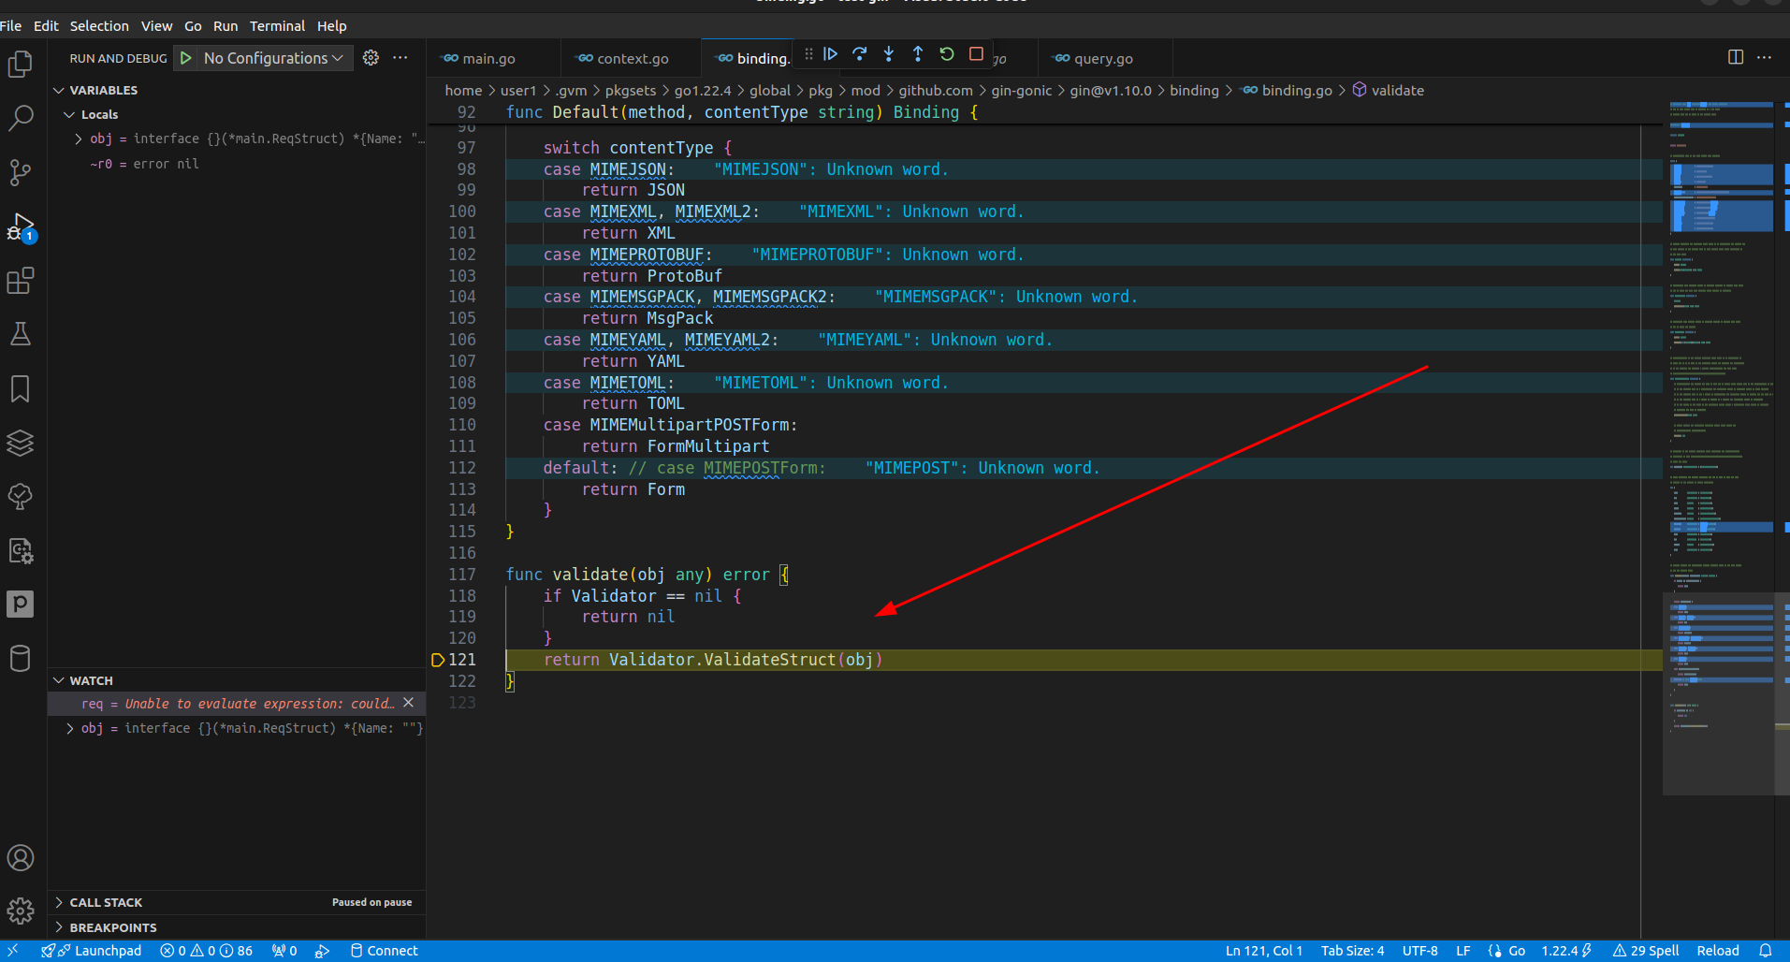Open the Edit menu
The image size is (1790, 962).
pyautogui.click(x=46, y=26)
